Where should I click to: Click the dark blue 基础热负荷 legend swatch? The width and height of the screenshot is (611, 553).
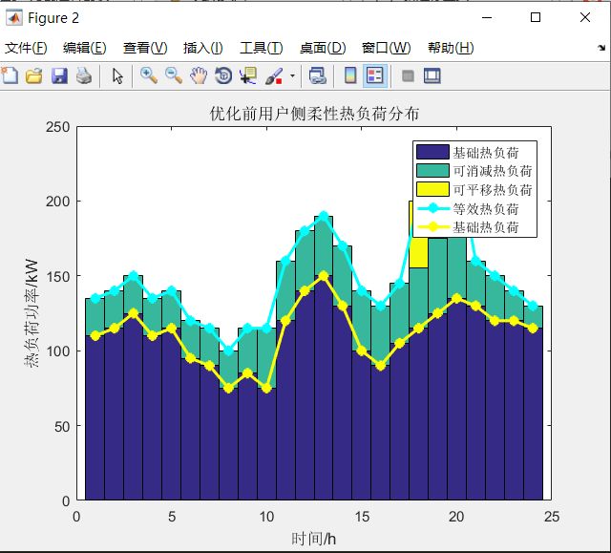pyautogui.click(x=432, y=152)
